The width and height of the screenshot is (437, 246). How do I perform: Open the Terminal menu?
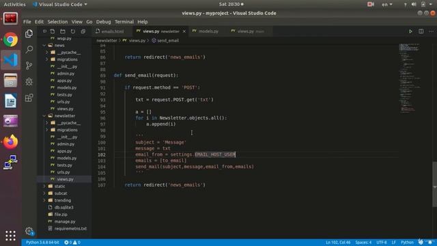pos(124,22)
